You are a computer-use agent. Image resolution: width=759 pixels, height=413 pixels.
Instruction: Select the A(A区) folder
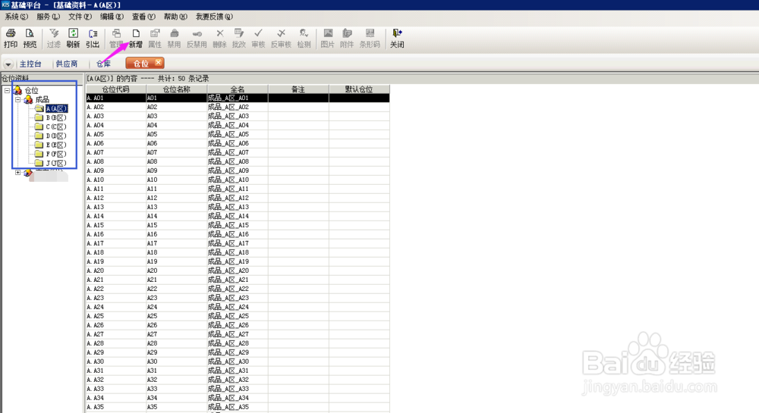click(x=56, y=108)
